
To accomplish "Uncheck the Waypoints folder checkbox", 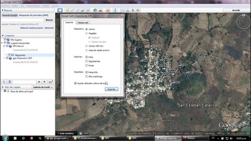I will pos(9,55).
